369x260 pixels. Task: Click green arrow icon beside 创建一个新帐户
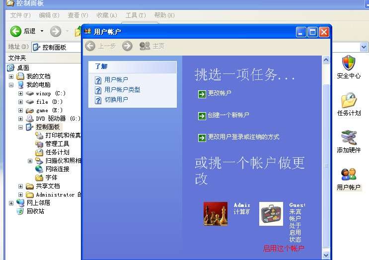click(202, 116)
